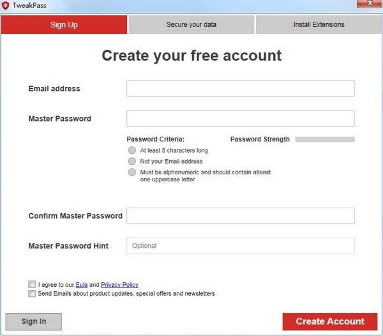Click the 'Not your Email address' indicator
Viewport: 383px width, 336px height.
(132, 162)
